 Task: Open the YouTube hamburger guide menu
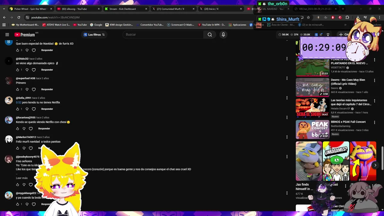click(7, 34)
